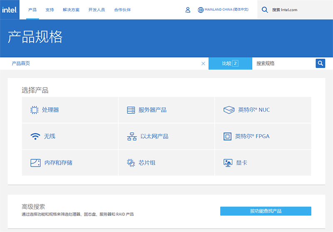
Task: Open 英特尔 NUC category
Action: (x=263, y=110)
